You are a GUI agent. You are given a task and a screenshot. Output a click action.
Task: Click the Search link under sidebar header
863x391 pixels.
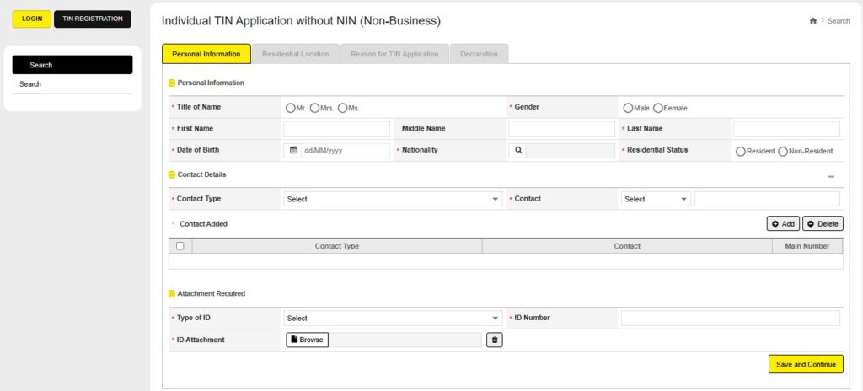click(30, 84)
